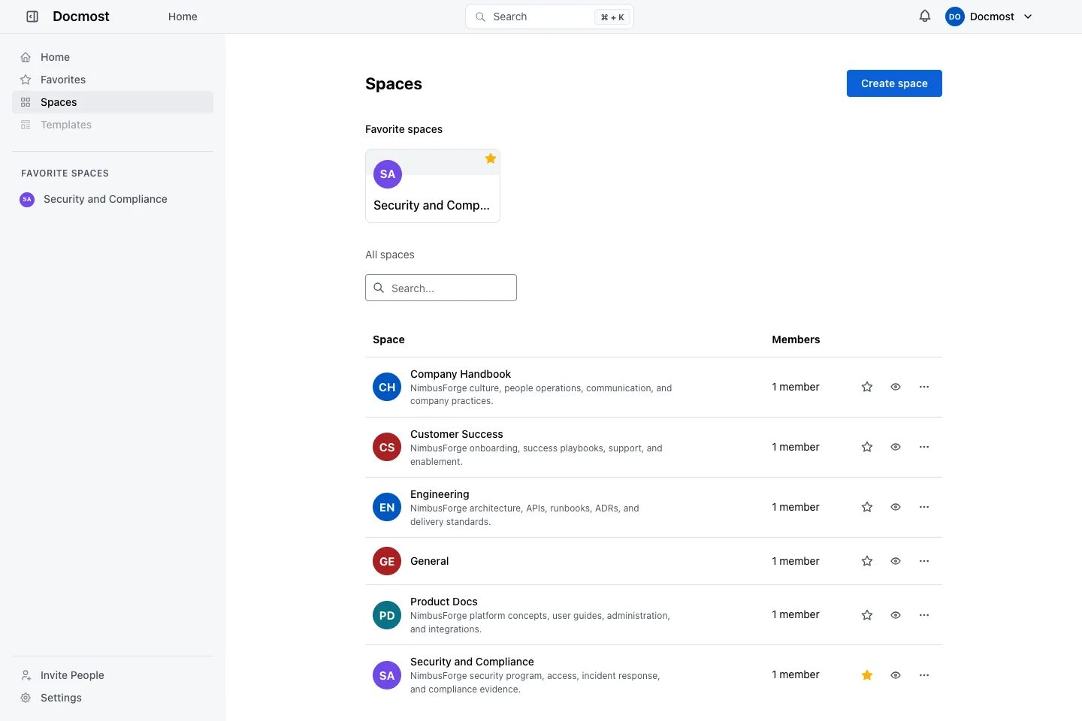The image size is (1082, 721).
Task: Star the Product Docs space
Action: [867, 615]
